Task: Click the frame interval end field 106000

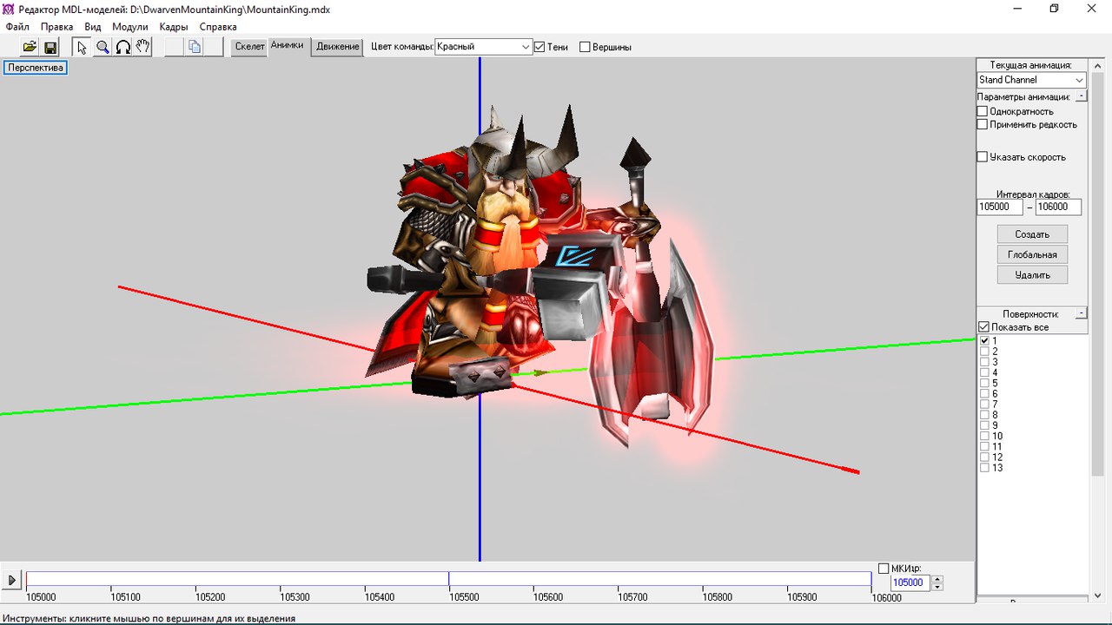Action: coord(1058,207)
